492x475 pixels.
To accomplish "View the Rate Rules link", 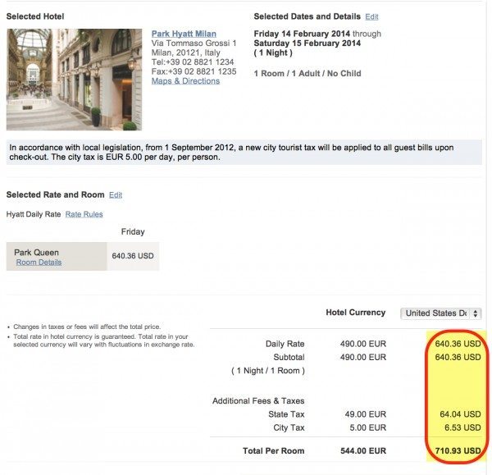I will [84, 214].
